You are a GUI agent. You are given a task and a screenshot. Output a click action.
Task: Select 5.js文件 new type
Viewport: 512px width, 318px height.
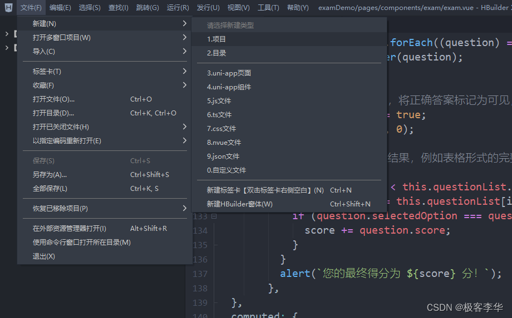point(289,101)
